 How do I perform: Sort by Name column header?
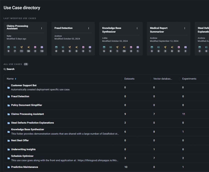click(10, 79)
